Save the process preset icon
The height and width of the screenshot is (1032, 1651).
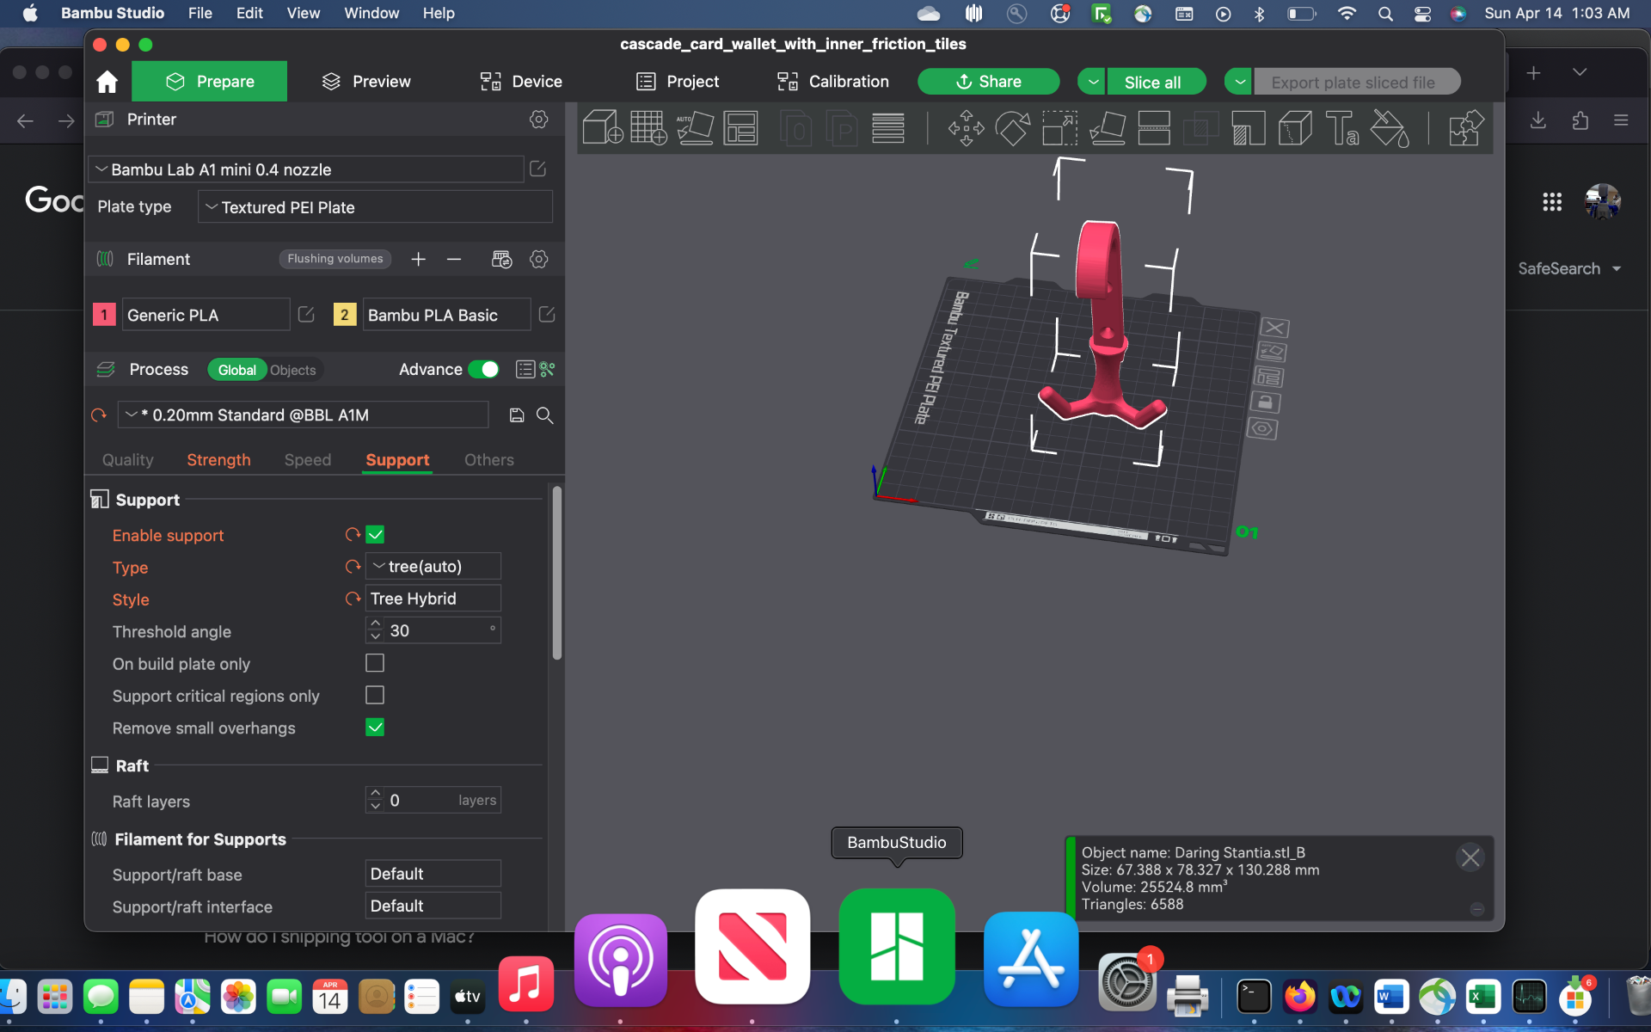click(517, 415)
